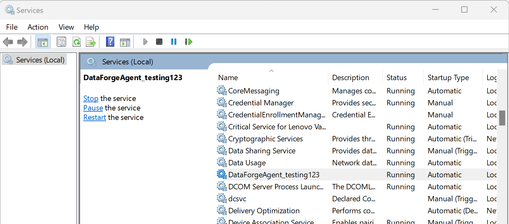This screenshot has height=224, width=509.
Task: Sort by the Description column header
Action: (355, 78)
